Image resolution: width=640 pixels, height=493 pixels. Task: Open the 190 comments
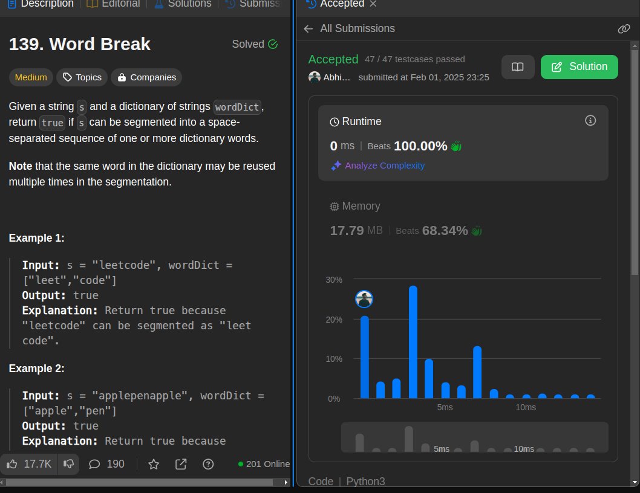[106, 464]
